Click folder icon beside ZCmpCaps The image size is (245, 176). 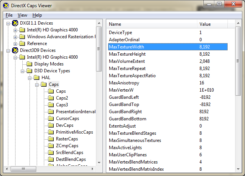pos(51,146)
